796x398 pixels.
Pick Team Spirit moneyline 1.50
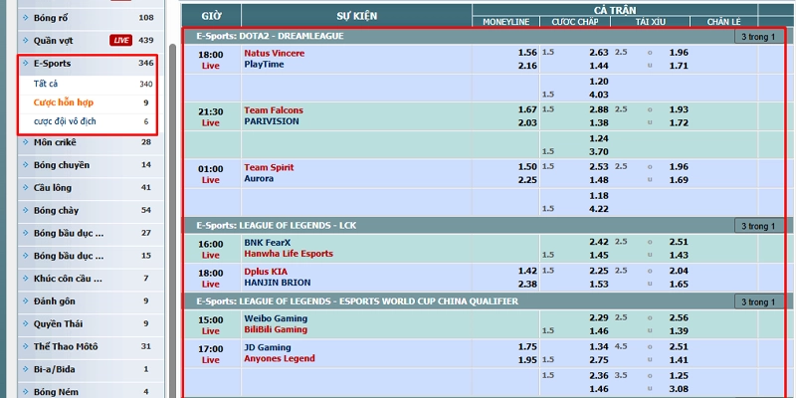tap(527, 167)
